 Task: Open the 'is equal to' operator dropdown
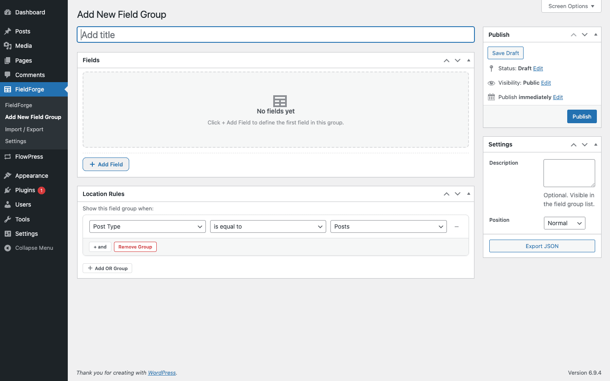pyautogui.click(x=268, y=226)
